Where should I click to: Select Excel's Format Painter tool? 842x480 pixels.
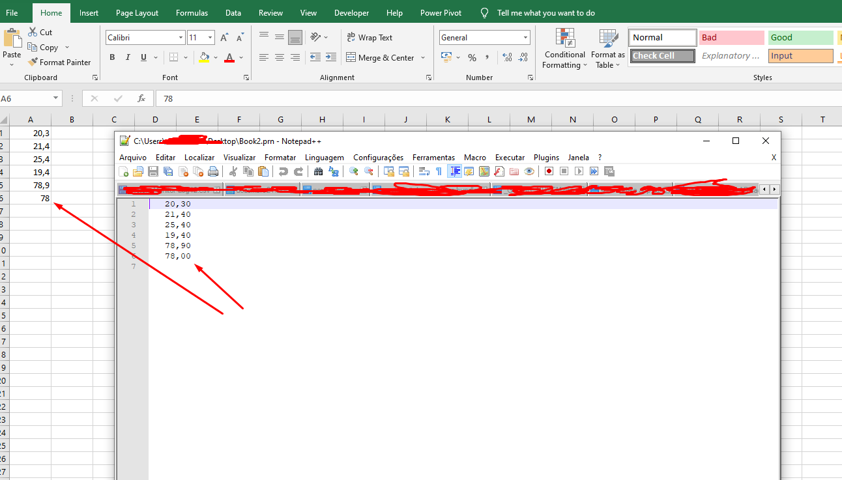[60, 62]
